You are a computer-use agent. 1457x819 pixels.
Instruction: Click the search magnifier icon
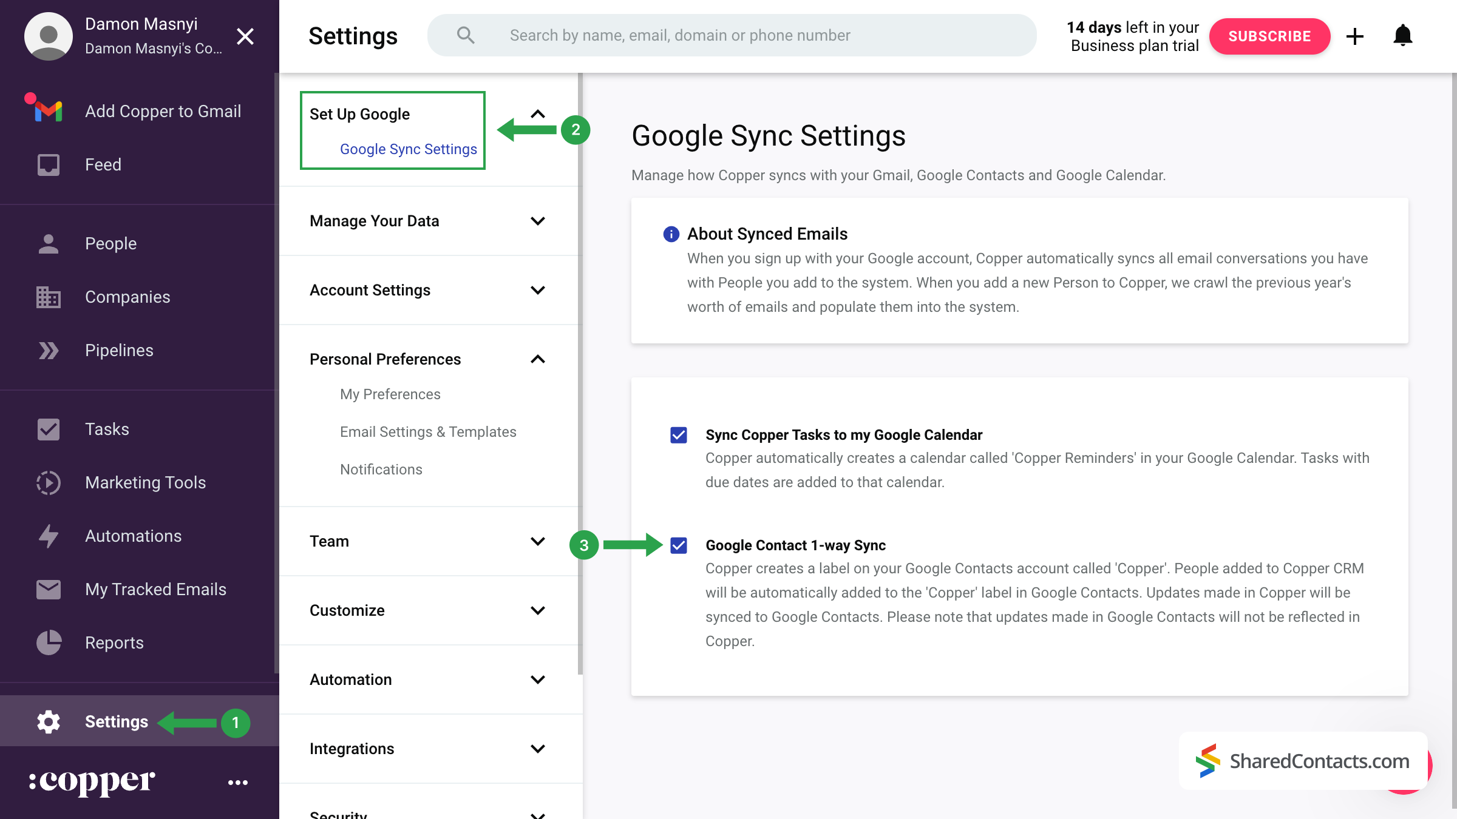coord(466,35)
